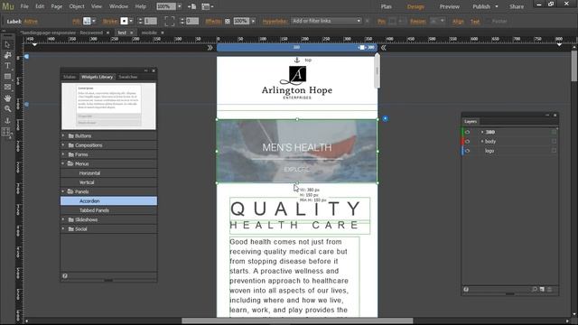The image size is (578, 325).
Task: Click the 380 breakpoint bar
Action: pos(297,48)
